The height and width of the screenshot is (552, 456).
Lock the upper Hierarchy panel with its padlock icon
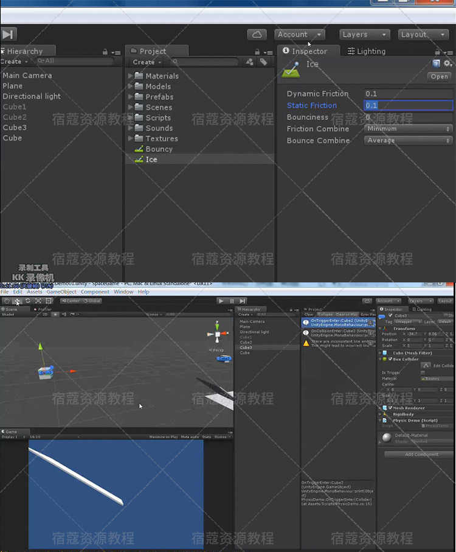(105, 52)
